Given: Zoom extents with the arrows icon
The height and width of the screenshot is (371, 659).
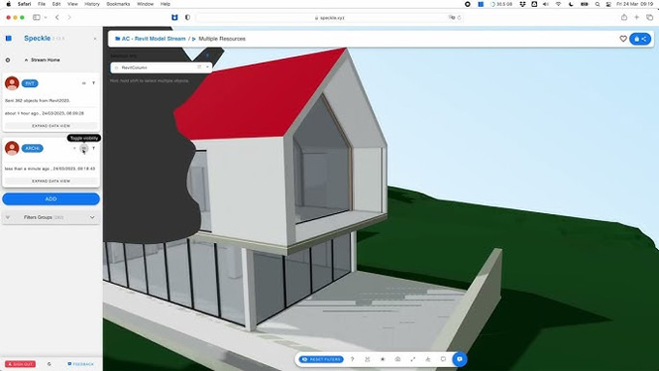Looking at the screenshot, I should point(413,359).
